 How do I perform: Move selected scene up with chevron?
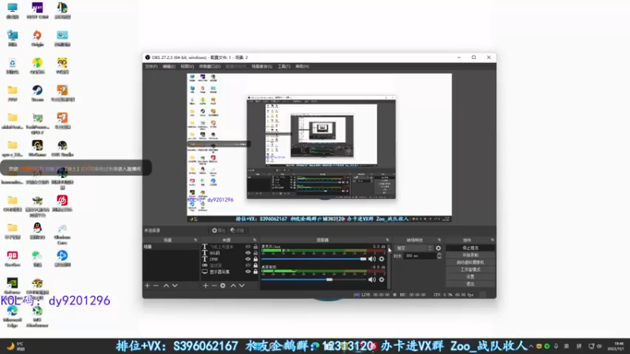point(166,286)
